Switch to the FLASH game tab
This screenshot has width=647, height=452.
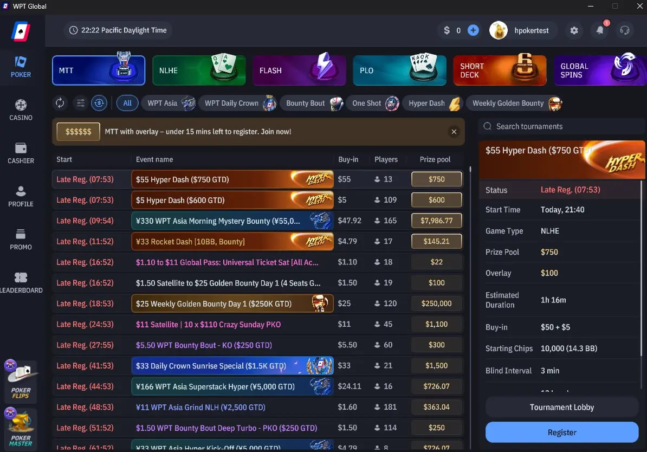(x=299, y=70)
